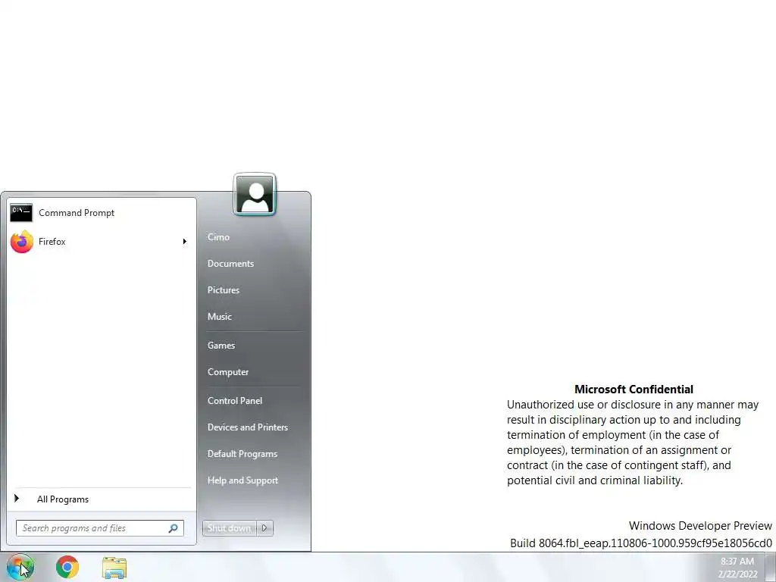Viewport: 776px width, 582px height.
Task: Open Help and Support
Action: (242, 480)
